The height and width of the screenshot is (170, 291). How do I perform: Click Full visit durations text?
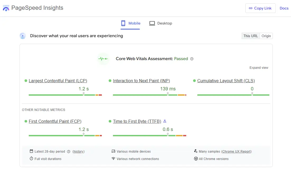(48, 159)
